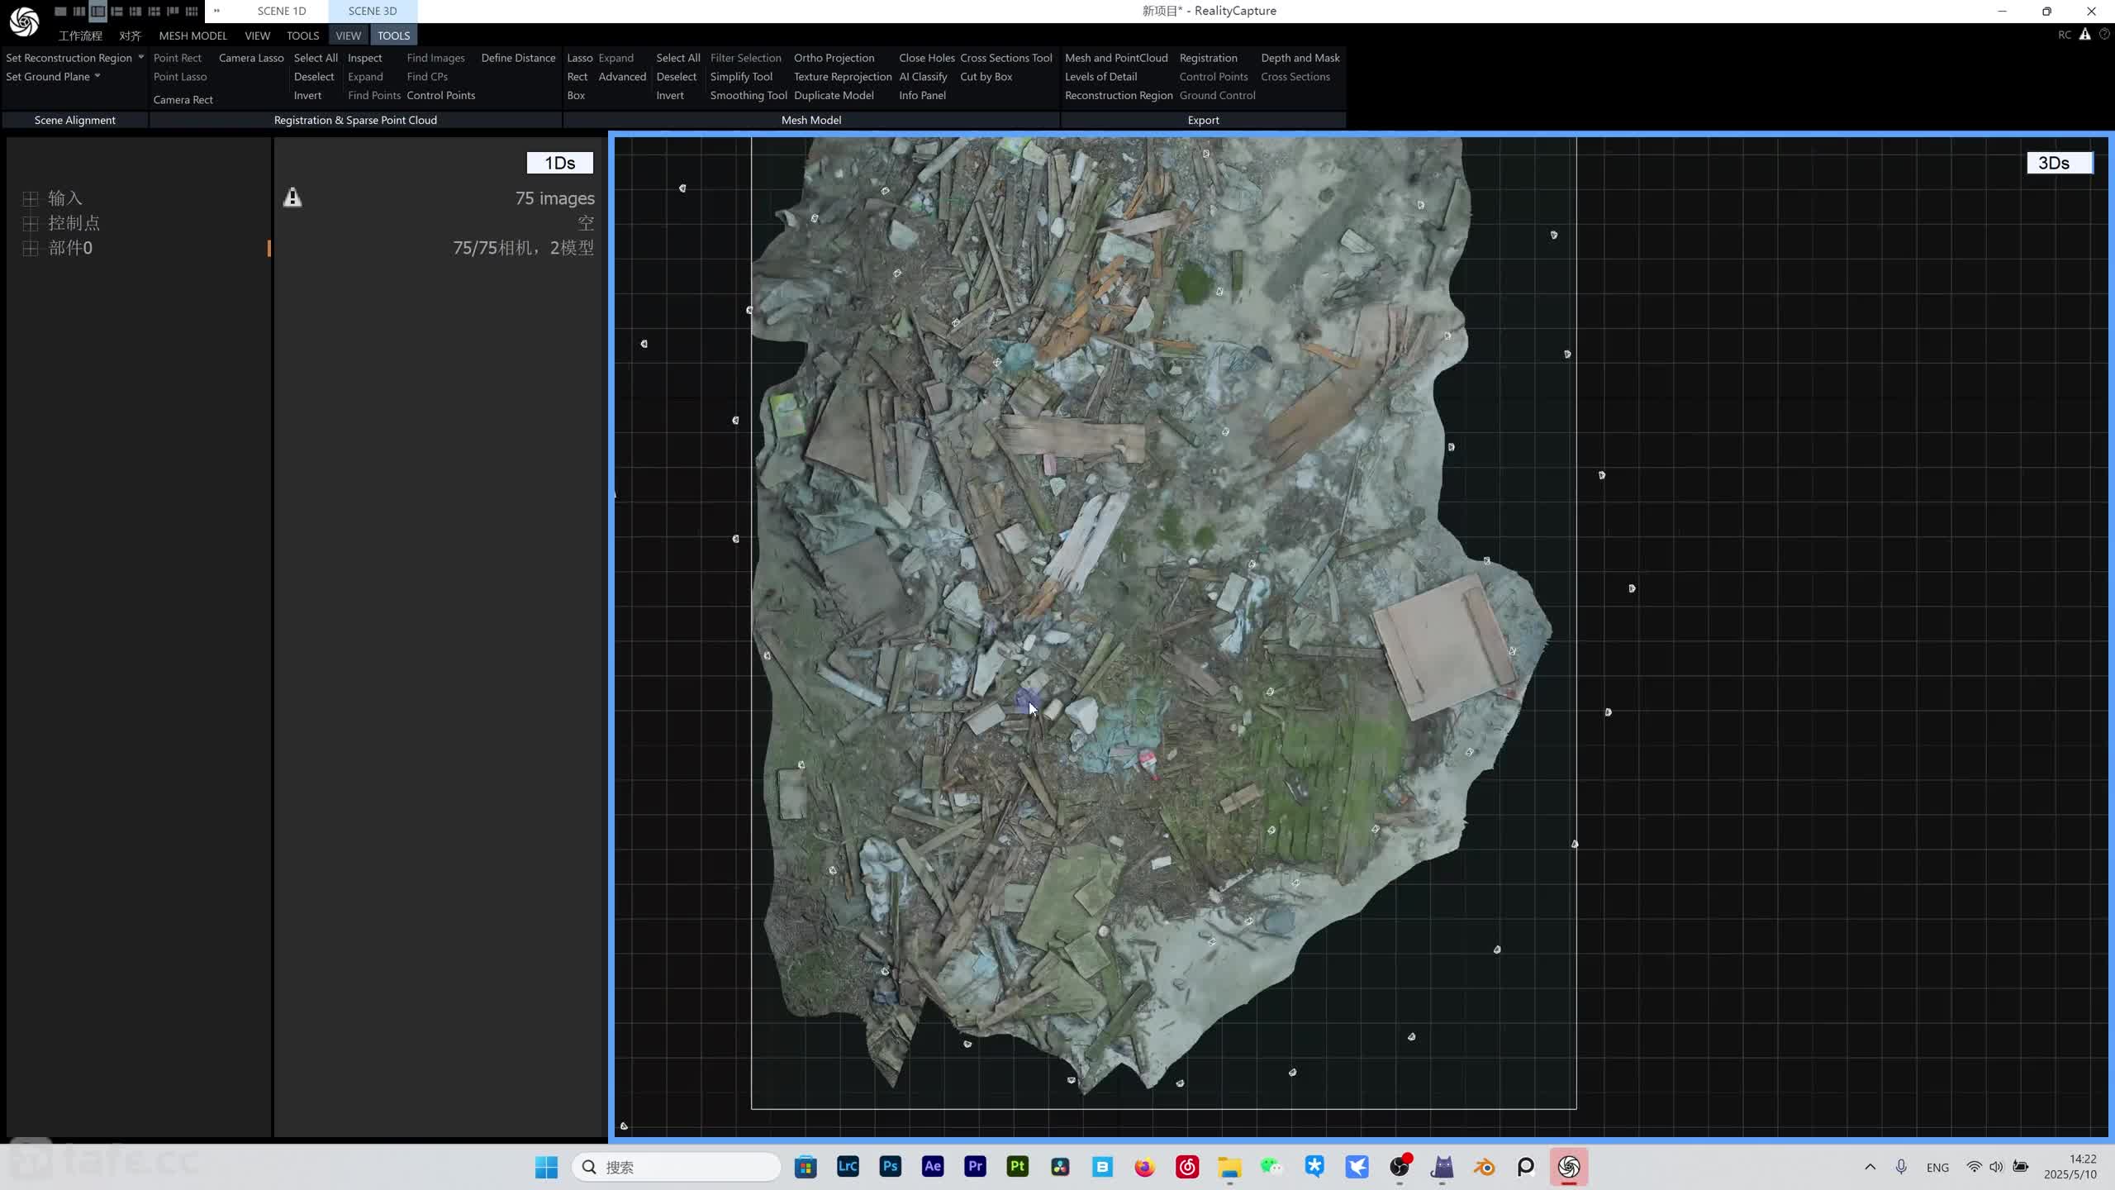Viewport: 2115px width, 1190px height.
Task: Open the highlighted Scene 3D VIEW tab
Action: 348,36
